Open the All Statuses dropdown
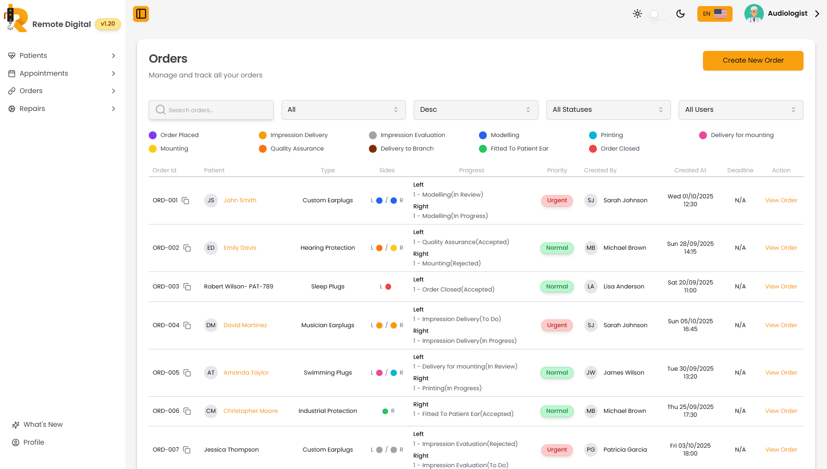Viewport: 827px width, 469px height. pos(608,110)
